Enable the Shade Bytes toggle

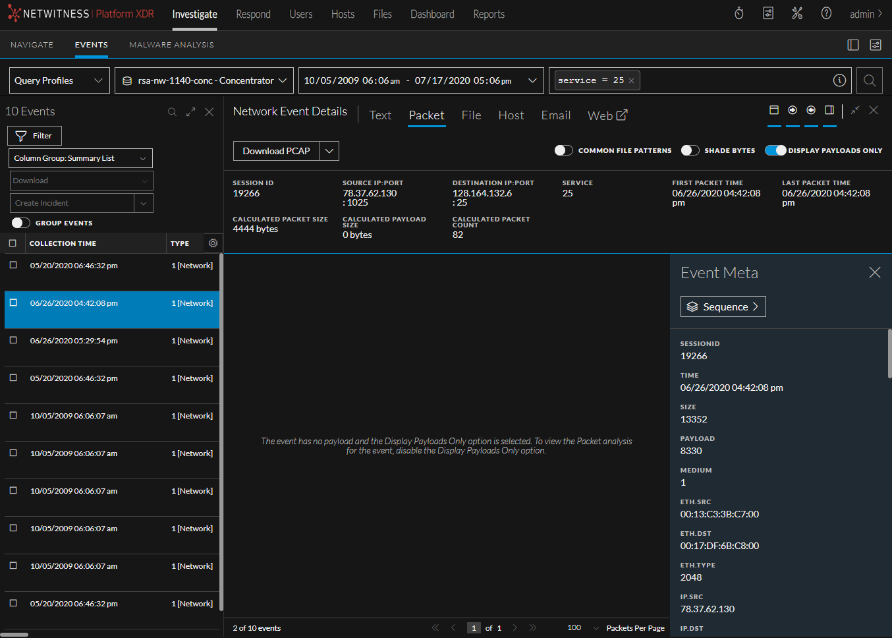pos(690,150)
